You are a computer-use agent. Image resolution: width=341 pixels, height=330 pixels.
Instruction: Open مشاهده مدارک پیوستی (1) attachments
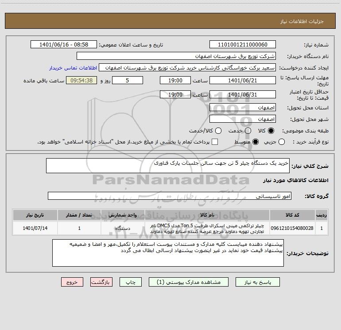click(x=189, y=282)
